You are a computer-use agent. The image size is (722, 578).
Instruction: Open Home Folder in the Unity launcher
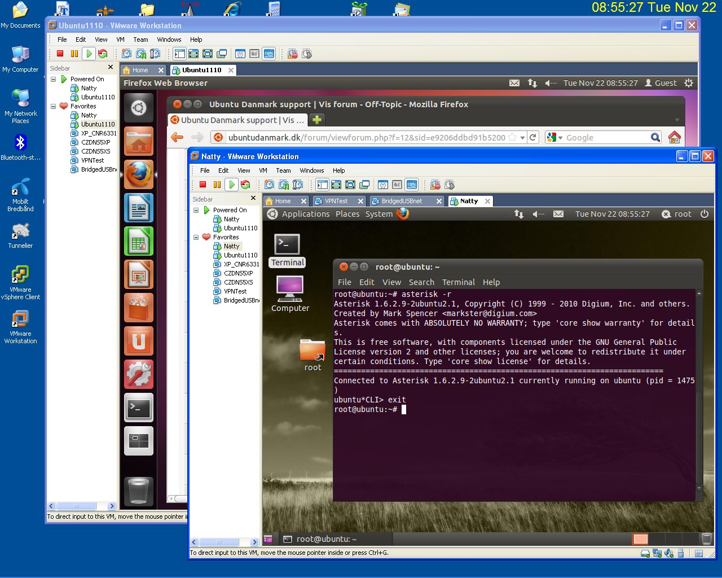tap(139, 141)
